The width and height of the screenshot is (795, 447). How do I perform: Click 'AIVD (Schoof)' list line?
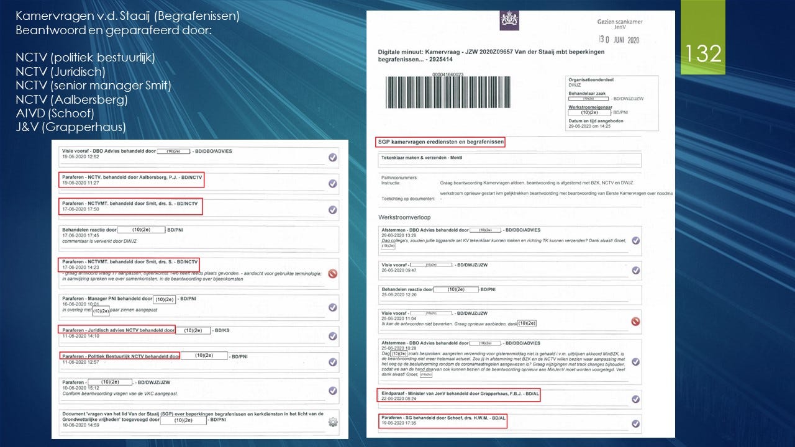point(55,114)
